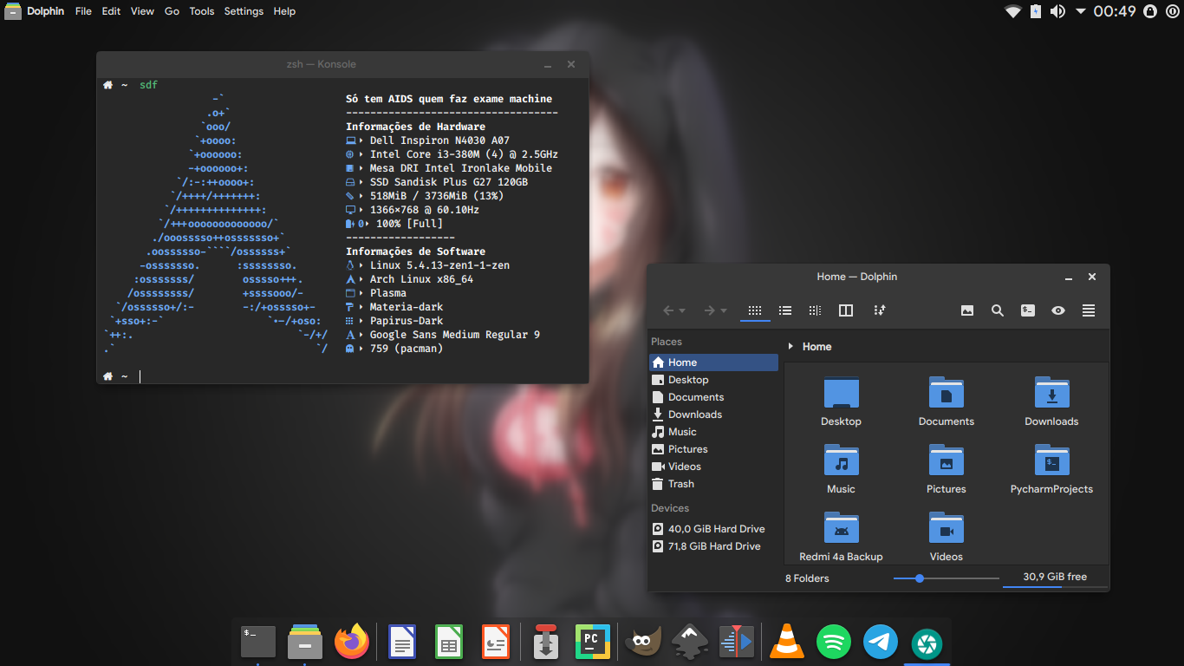The height and width of the screenshot is (666, 1184).
Task: Select the Pictures folder icon
Action: click(947, 460)
